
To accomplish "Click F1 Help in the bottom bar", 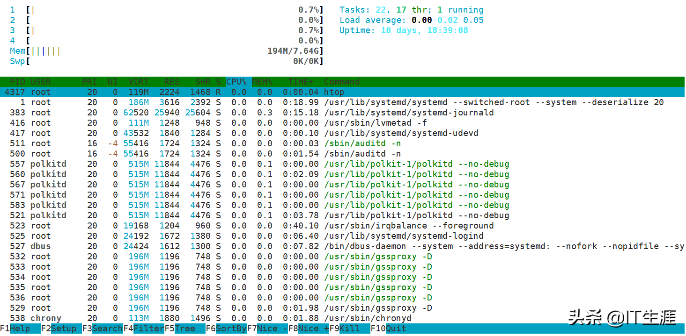I will (15, 329).
